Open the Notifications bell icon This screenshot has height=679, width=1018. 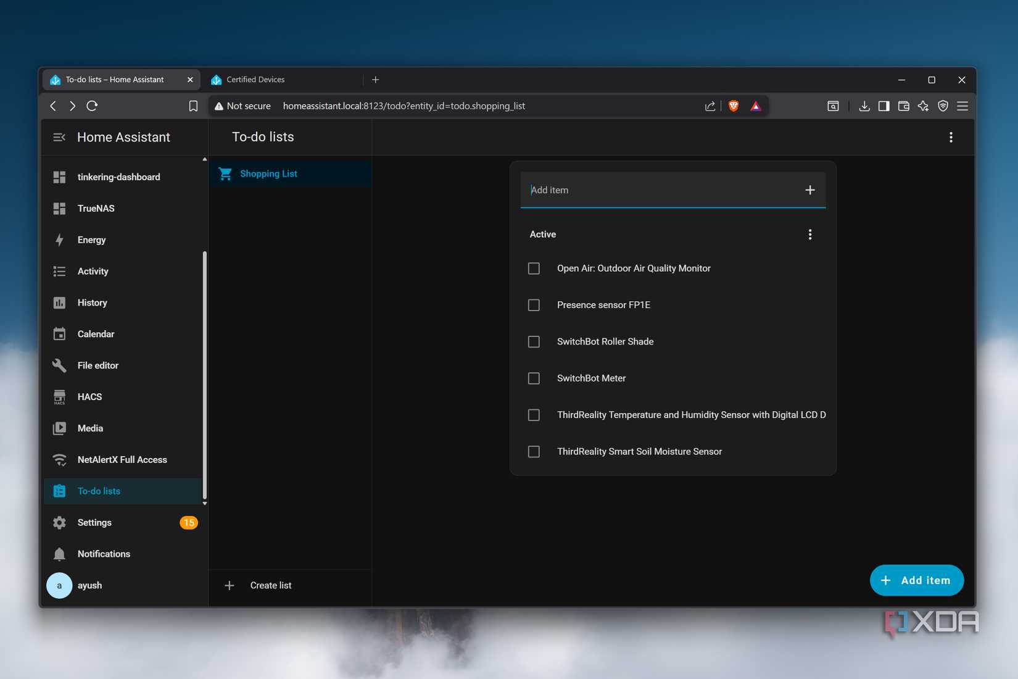59,554
